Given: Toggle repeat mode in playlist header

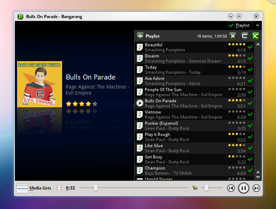Looking at the screenshot, I should click(244, 36).
